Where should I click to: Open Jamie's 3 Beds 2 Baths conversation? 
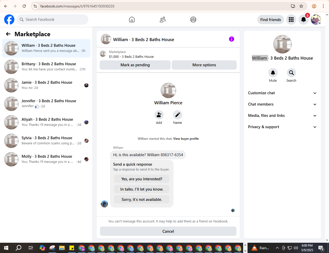tap(46, 85)
